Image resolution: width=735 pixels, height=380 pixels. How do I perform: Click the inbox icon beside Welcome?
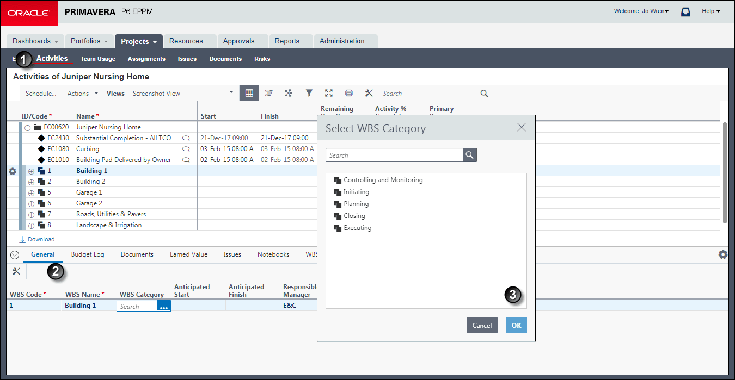click(x=686, y=11)
